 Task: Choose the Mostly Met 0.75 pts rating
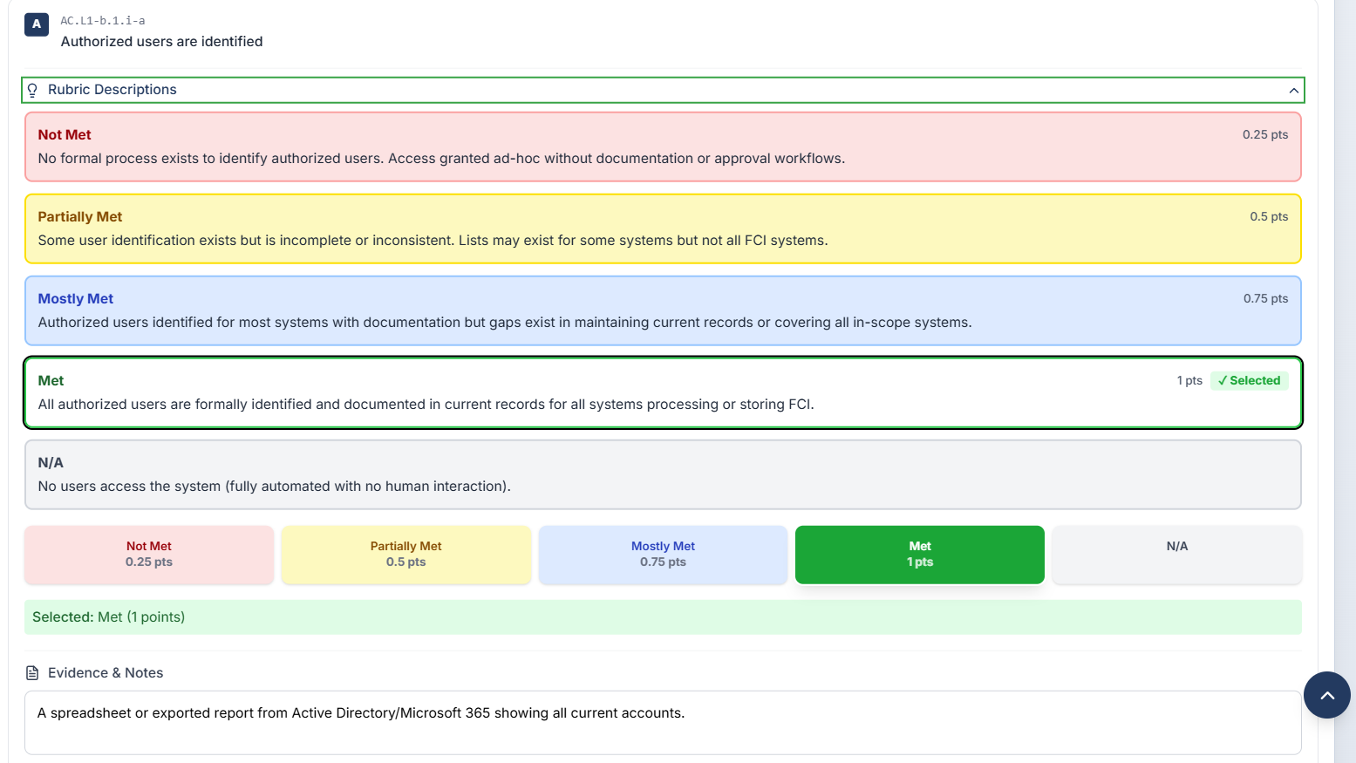tap(663, 555)
